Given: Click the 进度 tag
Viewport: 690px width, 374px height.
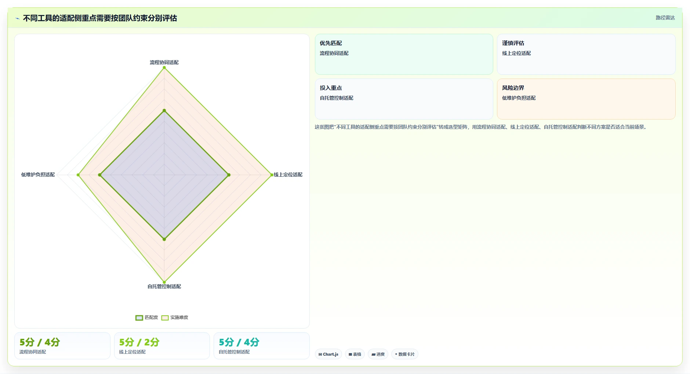Looking at the screenshot, I should [x=378, y=354].
